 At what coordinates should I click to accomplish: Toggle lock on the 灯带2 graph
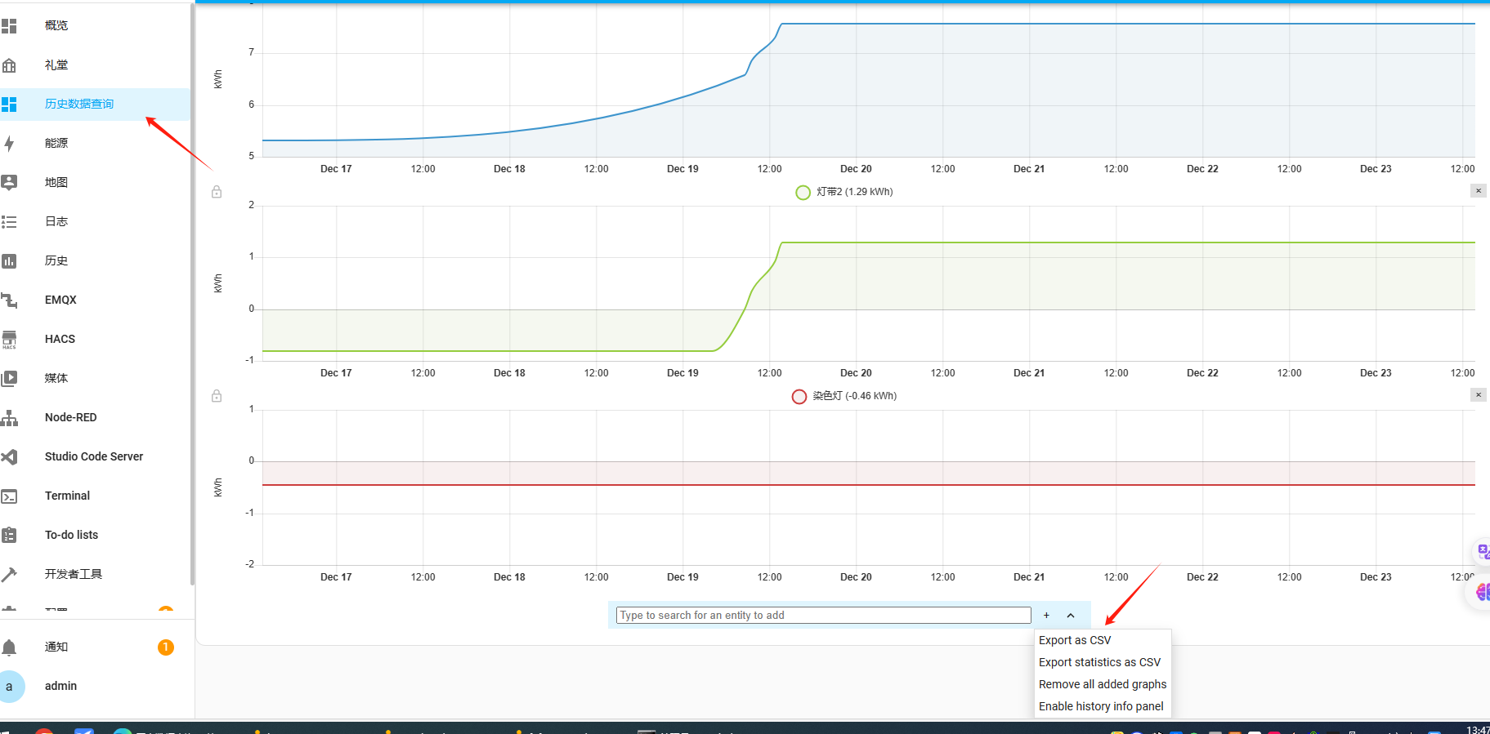click(x=217, y=192)
